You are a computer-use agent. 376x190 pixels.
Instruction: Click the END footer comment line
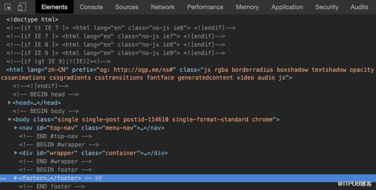coord(52,186)
